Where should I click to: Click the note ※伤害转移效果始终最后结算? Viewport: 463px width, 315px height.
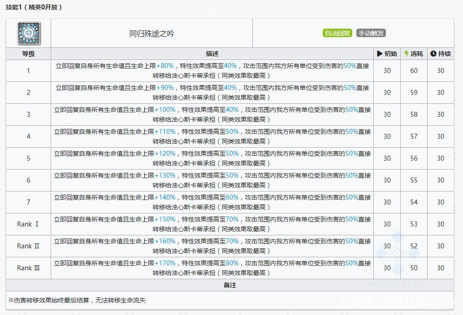(49, 300)
